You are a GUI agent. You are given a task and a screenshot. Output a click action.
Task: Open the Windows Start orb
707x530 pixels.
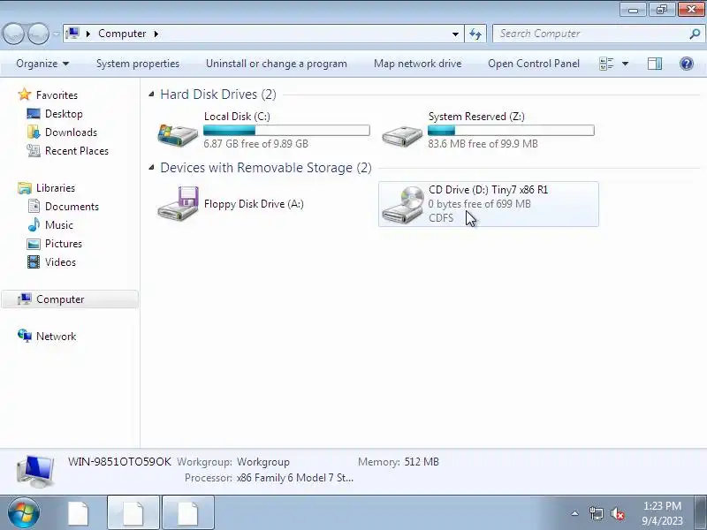point(23,513)
